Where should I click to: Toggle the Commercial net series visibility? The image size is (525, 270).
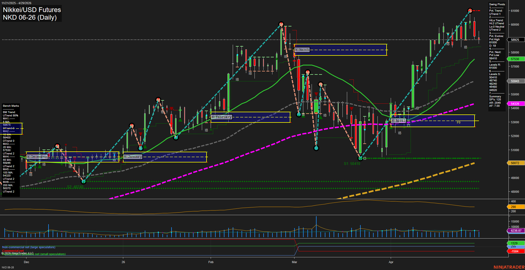click(13, 251)
